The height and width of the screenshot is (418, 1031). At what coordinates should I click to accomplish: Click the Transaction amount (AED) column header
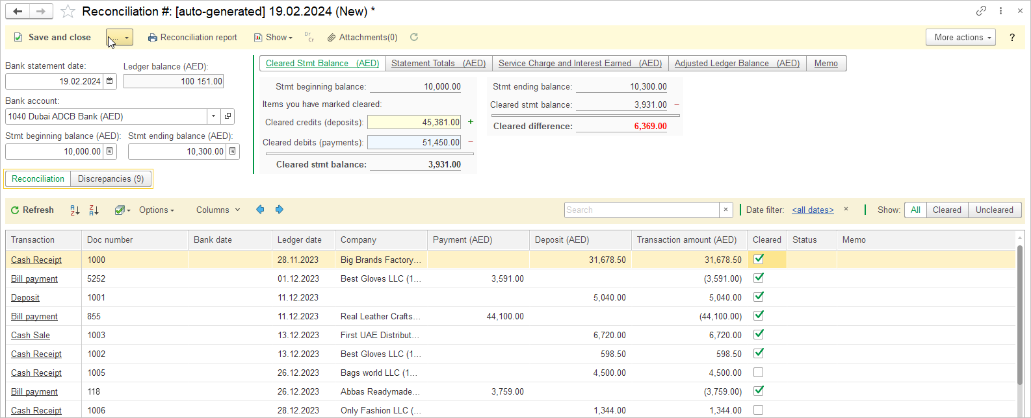tap(689, 240)
